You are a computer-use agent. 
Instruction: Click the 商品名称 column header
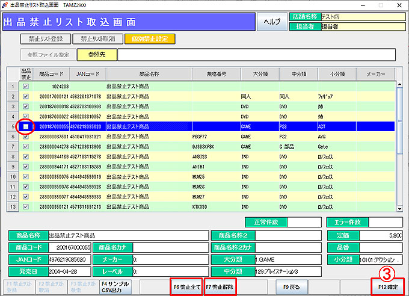point(148,74)
